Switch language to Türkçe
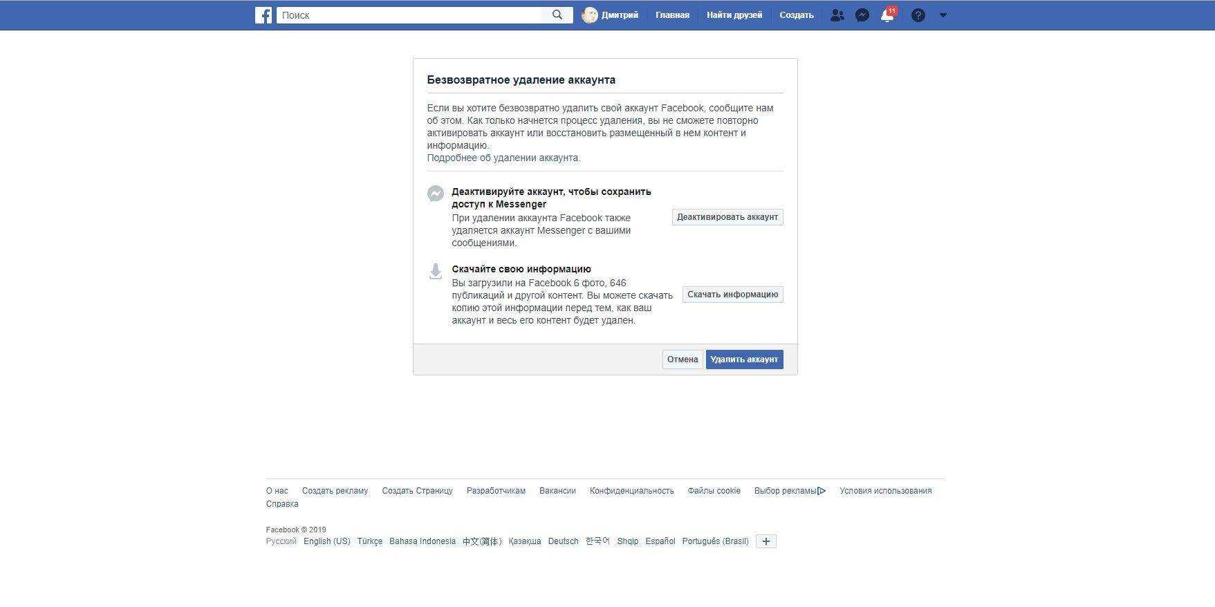This screenshot has width=1215, height=607. pos(370,541)
